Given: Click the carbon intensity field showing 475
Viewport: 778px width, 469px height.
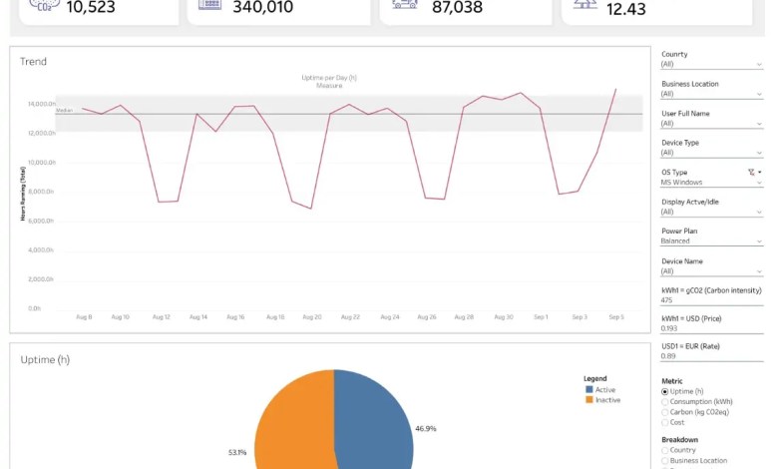Looking at the screenshot, I should pyautogui.click(x=711, y=300).
